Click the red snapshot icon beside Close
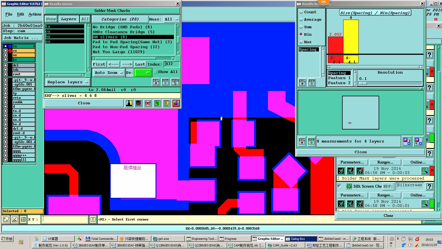This screenshot has width=442, height=249. point(138,103)
